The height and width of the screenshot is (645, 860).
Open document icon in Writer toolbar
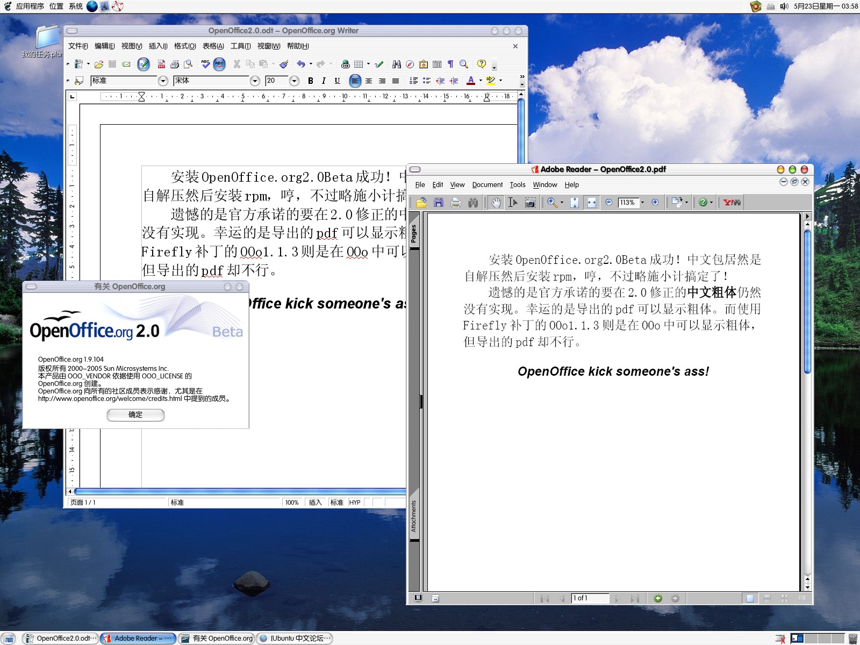click(x=99, y=64)
